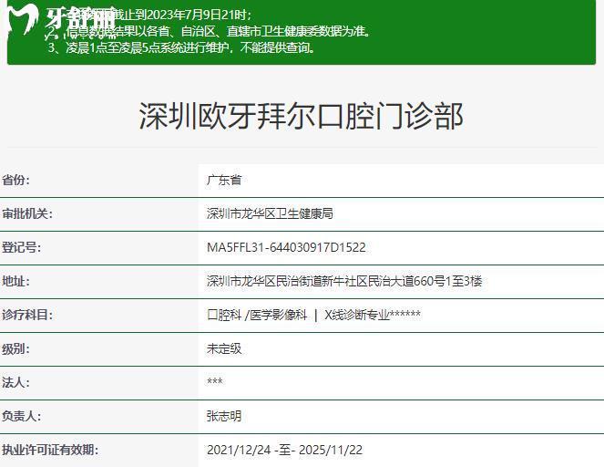Select the 地址 label

(15, 281)
